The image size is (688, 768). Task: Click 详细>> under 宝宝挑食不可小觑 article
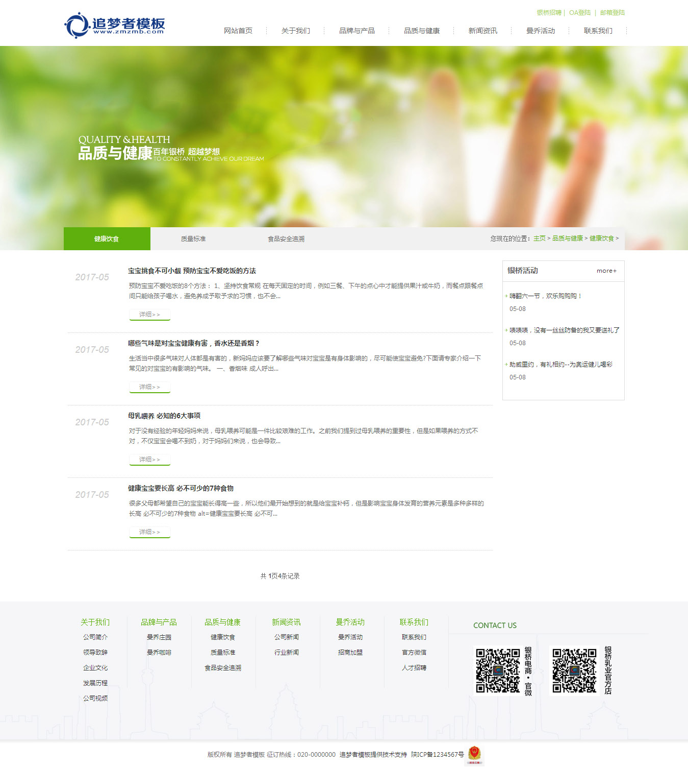pyautogui.click(x=149, y=315)
